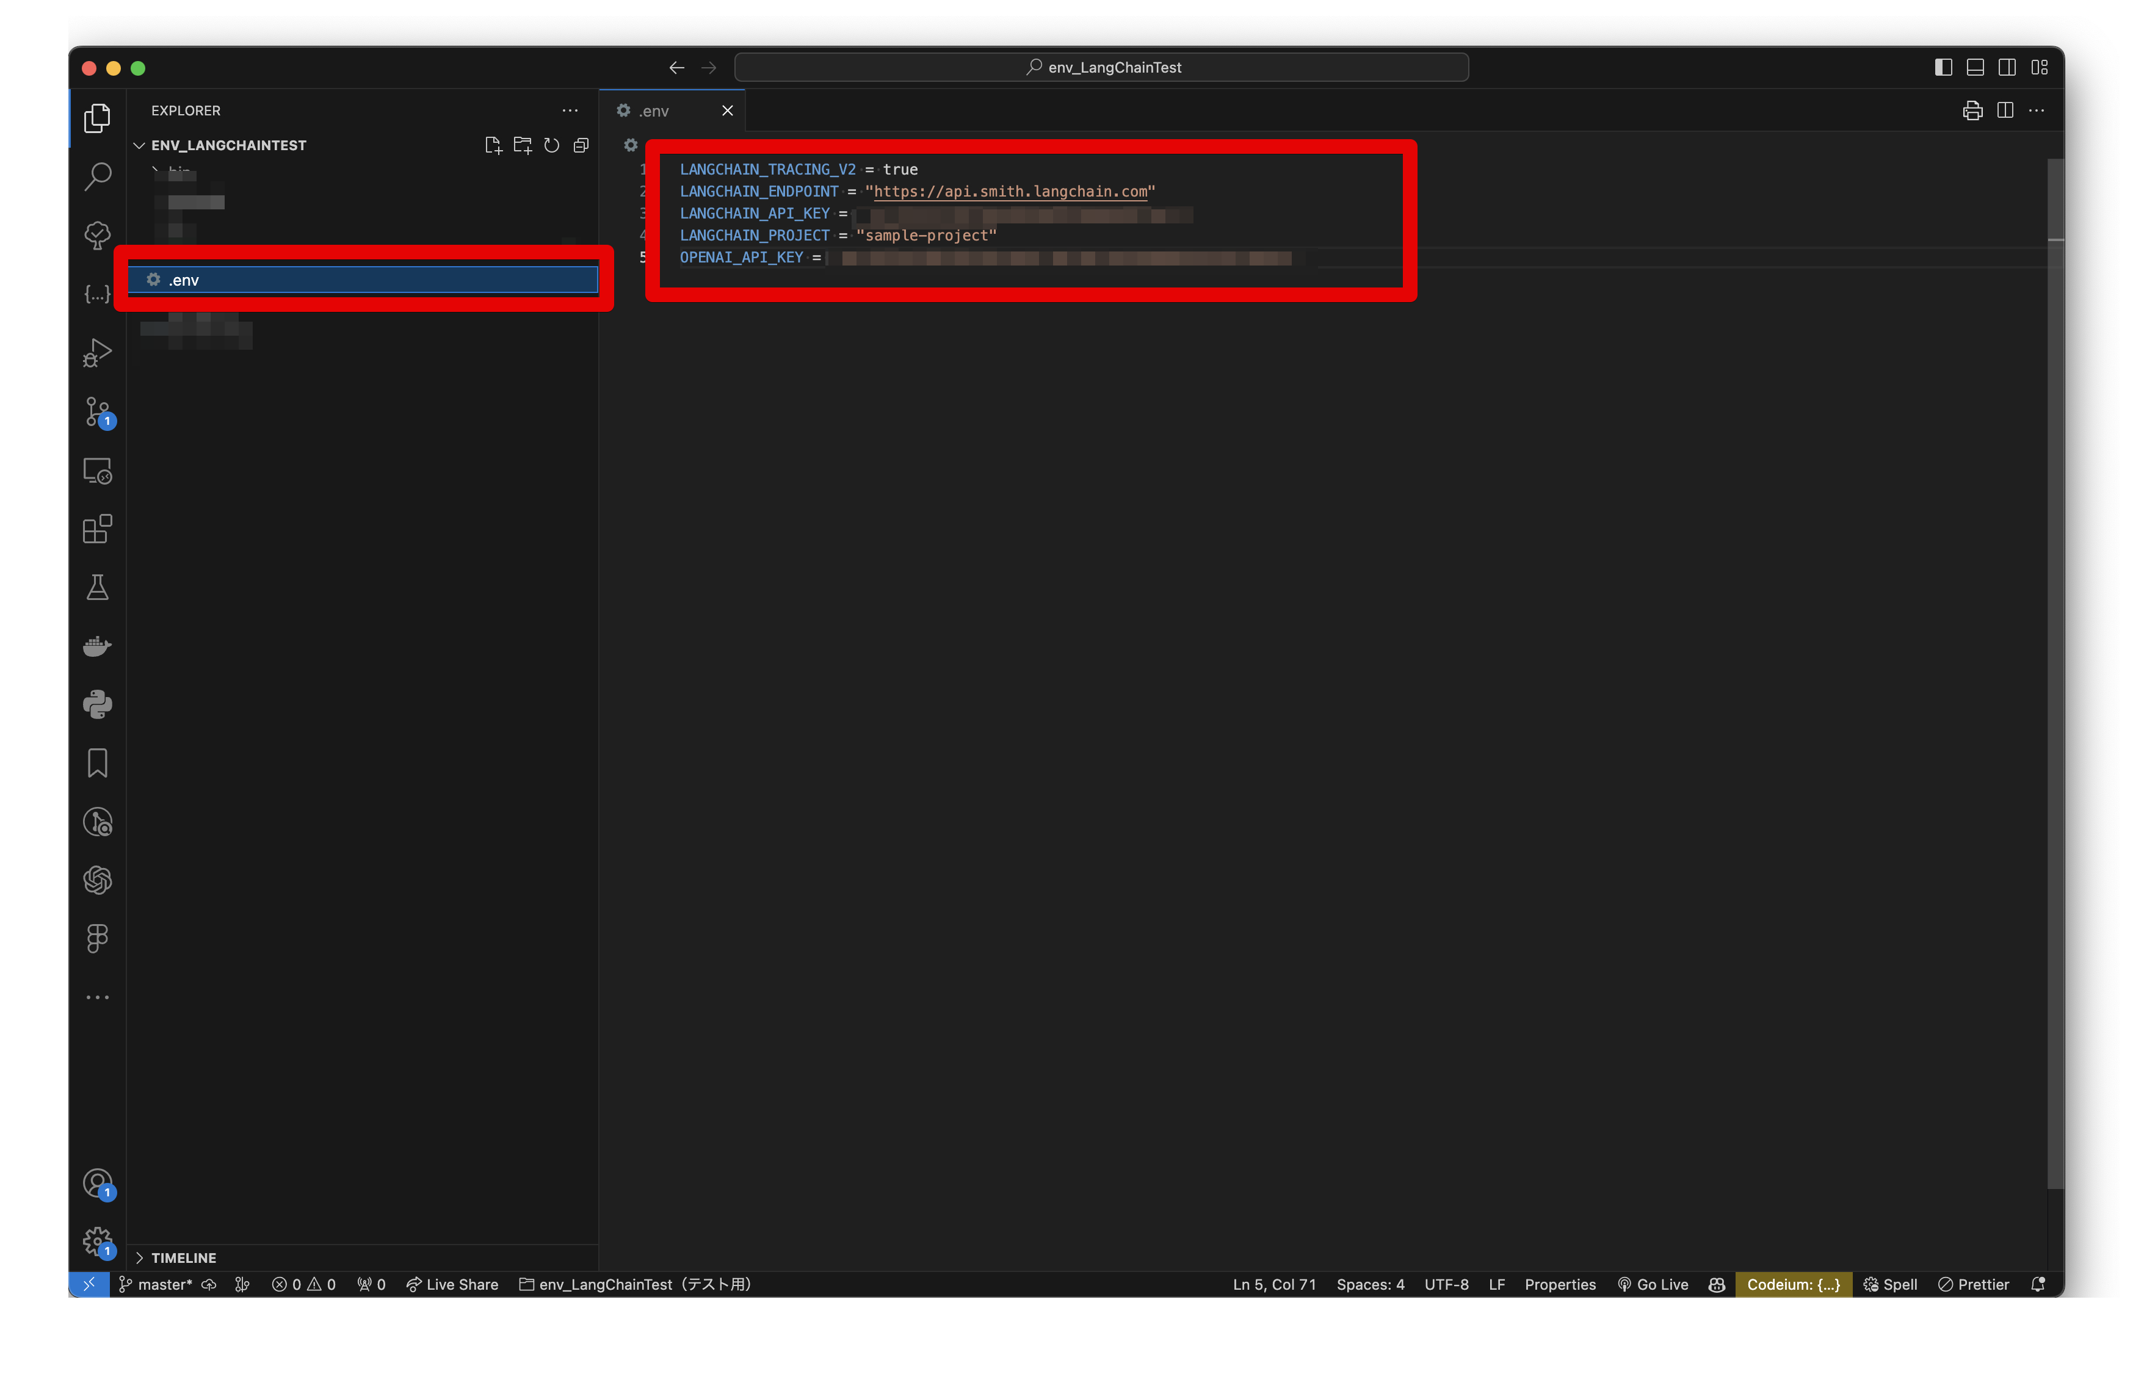
Task: Open the Search view
Action: click(x=97, y=176)
